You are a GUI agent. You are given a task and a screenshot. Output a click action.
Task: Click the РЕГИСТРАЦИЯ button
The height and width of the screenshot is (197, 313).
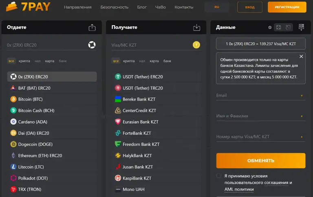click(x=287, y=7)
